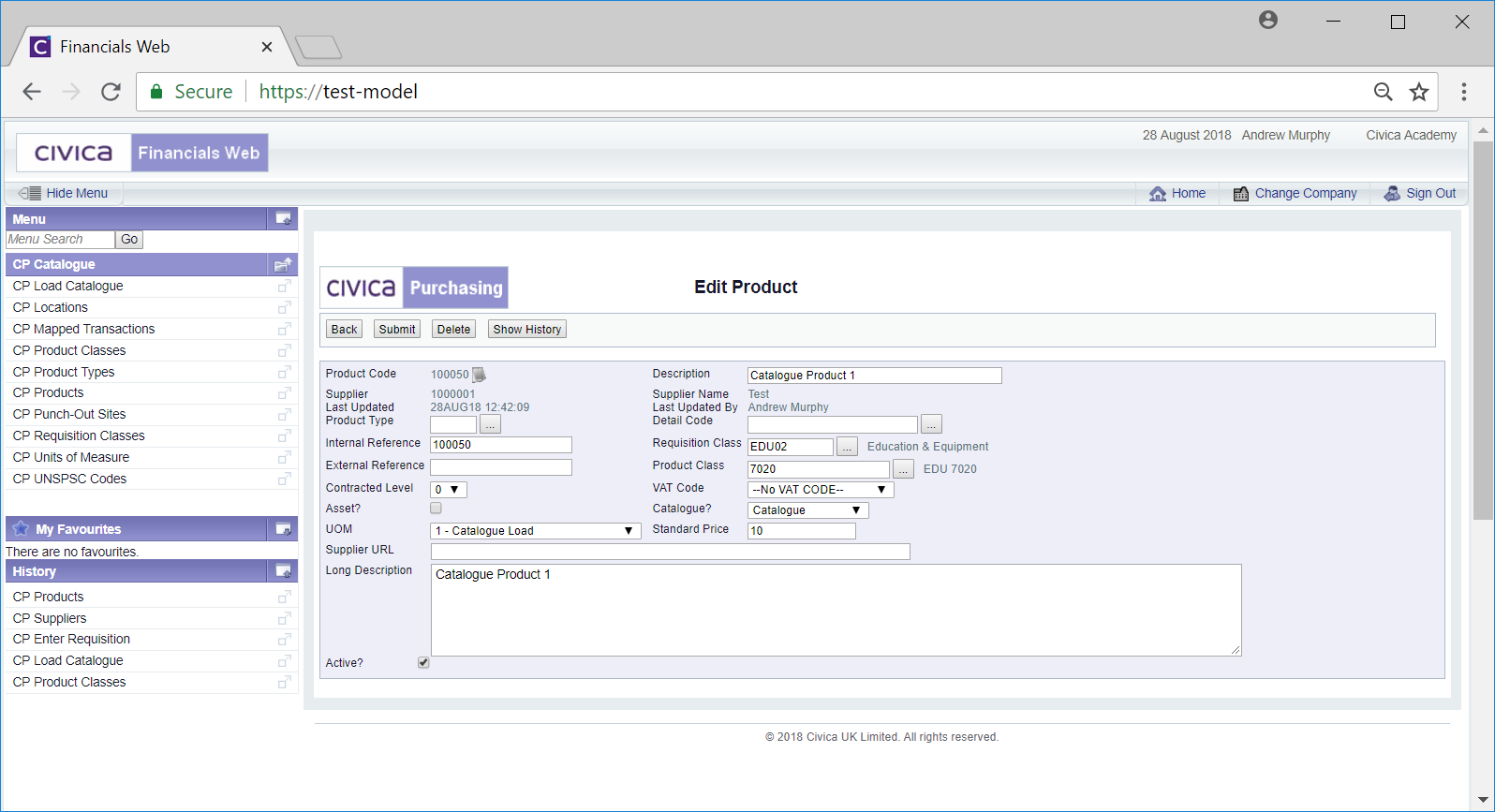1495x812 pixels.
Task: Open the VAT Code dropdown
Action: point(821,490)
